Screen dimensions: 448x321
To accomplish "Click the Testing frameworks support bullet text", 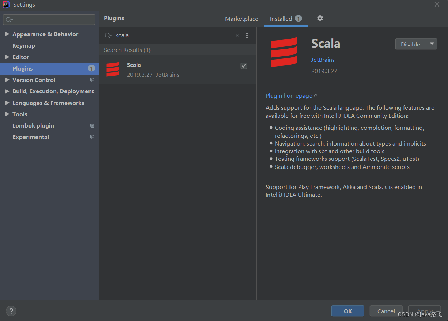I will [x=347, y=159].
